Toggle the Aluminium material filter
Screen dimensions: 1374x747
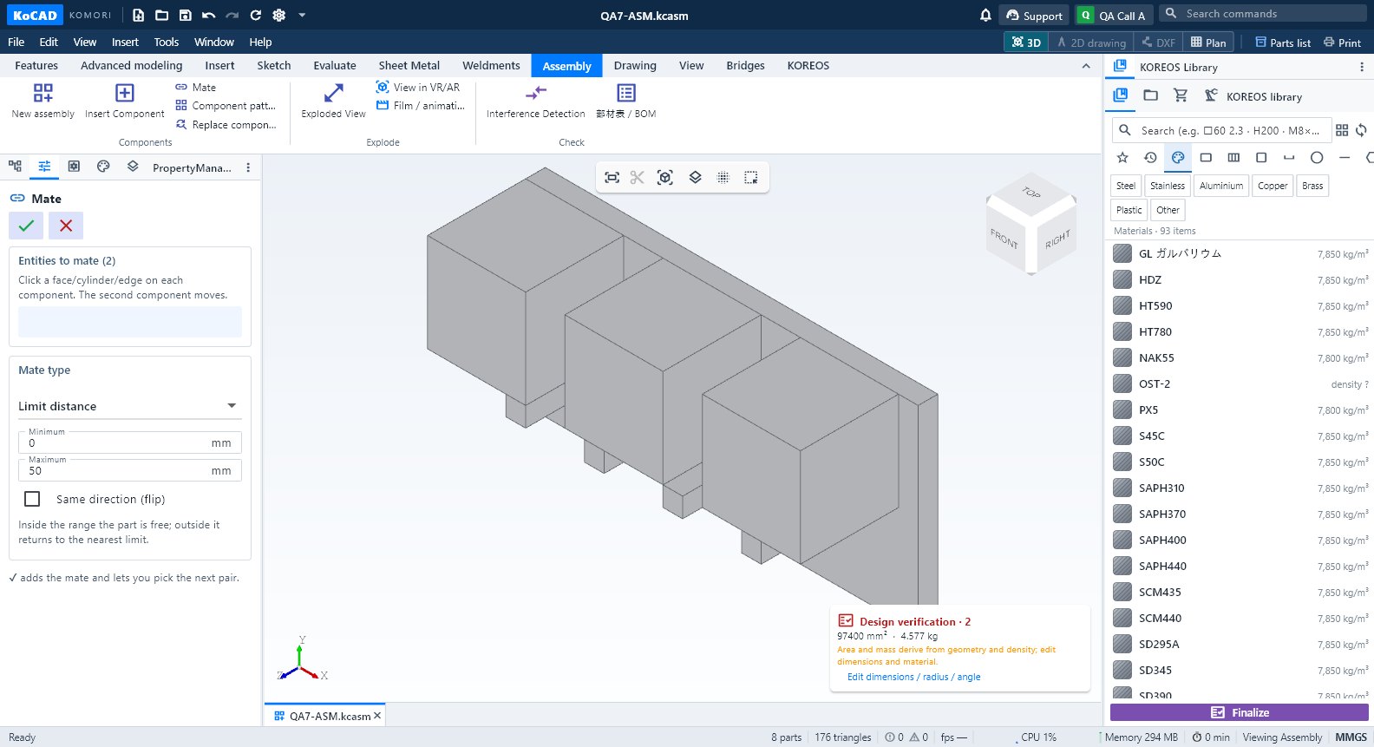[x=1221, y=186]
